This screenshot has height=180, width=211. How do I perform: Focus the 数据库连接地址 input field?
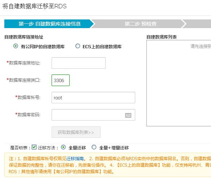[79, 63]
